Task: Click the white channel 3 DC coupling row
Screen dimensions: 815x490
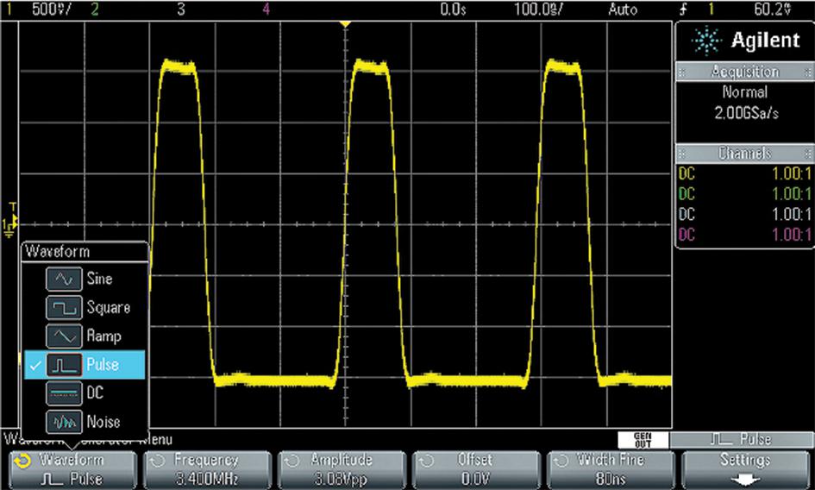Action: 745,214
